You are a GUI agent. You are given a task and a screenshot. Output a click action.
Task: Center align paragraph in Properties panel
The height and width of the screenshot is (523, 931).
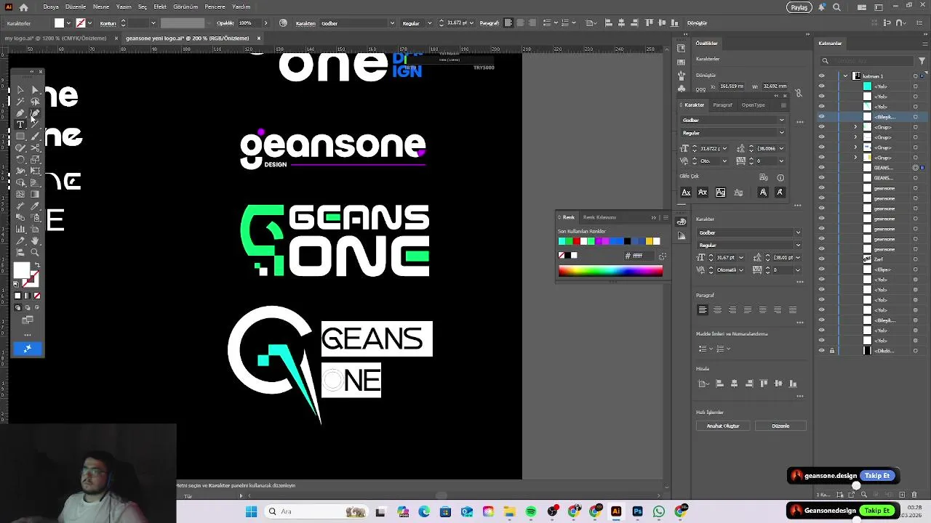pos(718,310)
